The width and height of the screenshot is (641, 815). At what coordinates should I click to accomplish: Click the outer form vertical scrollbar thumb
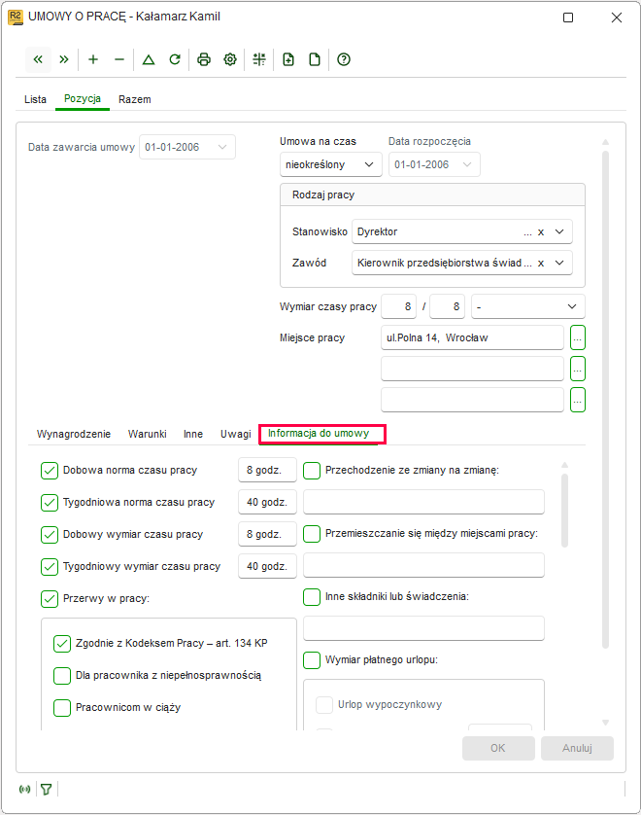(x=605, y=400)
